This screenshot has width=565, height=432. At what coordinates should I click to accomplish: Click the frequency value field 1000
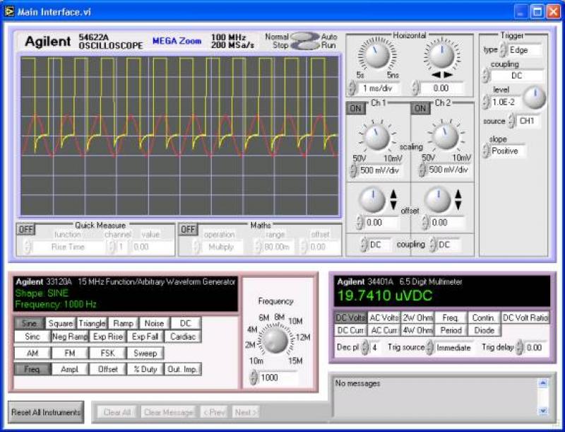point(278,378)
